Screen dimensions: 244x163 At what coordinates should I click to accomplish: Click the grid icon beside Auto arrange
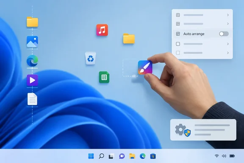pos(178,34)
